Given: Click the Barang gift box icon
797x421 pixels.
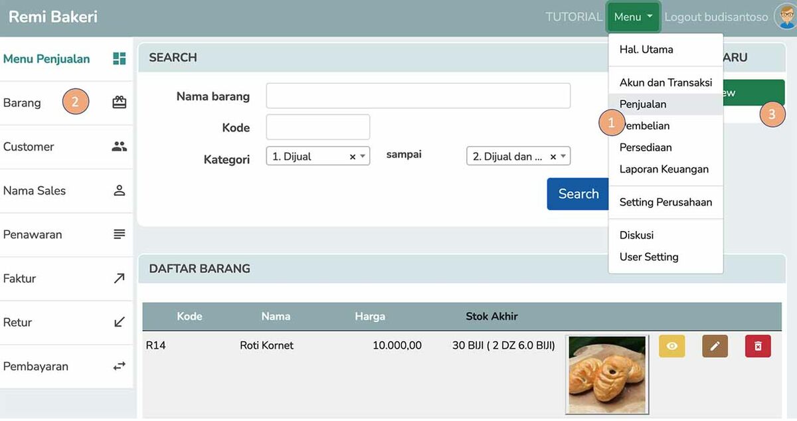Looking at the screenshot, I should tap(119, 102).
